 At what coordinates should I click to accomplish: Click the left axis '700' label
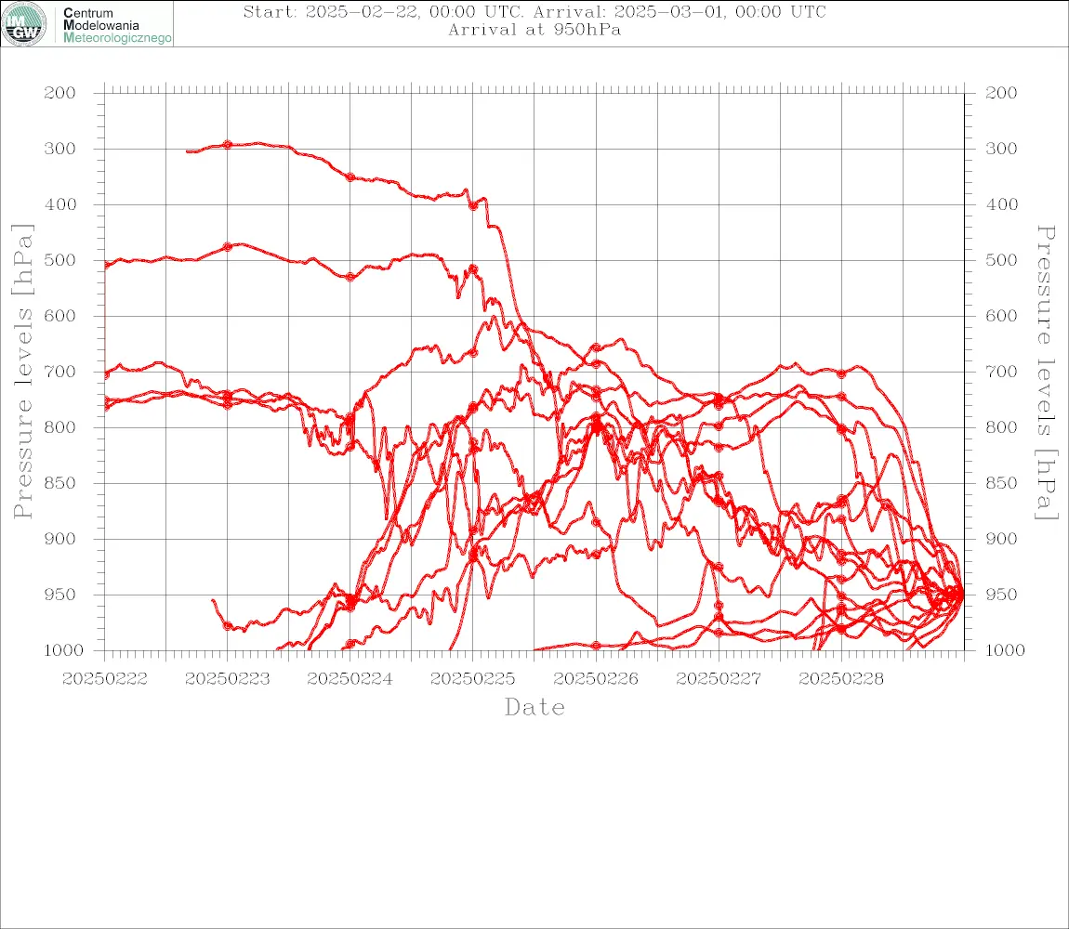(x=60, y=373)
